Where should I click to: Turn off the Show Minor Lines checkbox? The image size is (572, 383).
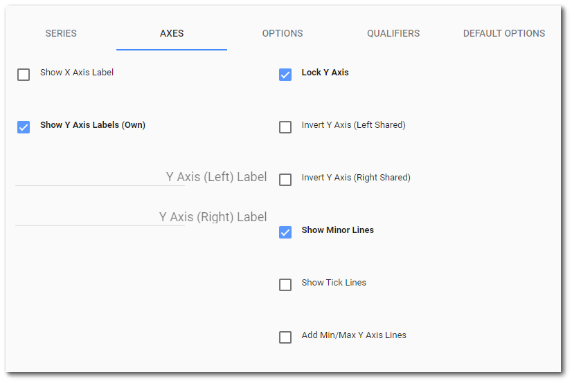click(x=285, y=232)
